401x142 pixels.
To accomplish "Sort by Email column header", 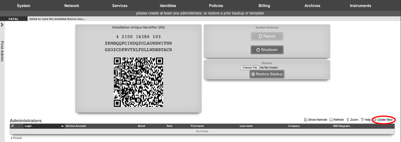I will [x=141, y=126].
